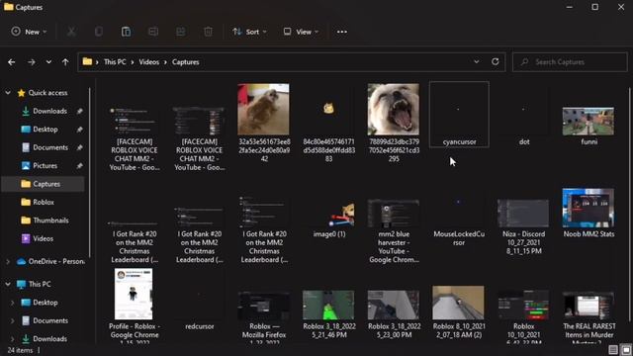
Task: Click Videos in the address bar
Action: pos(149,62)
